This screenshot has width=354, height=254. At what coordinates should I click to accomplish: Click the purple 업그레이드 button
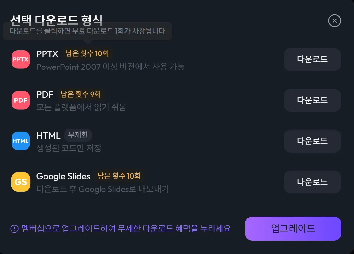[293, 228]
